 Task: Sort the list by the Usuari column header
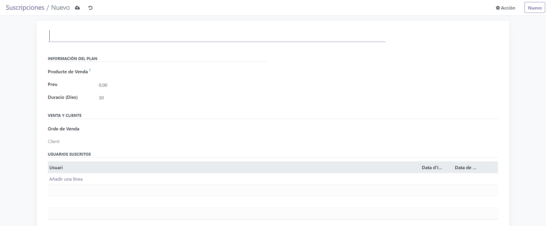[x=56, y=167]
